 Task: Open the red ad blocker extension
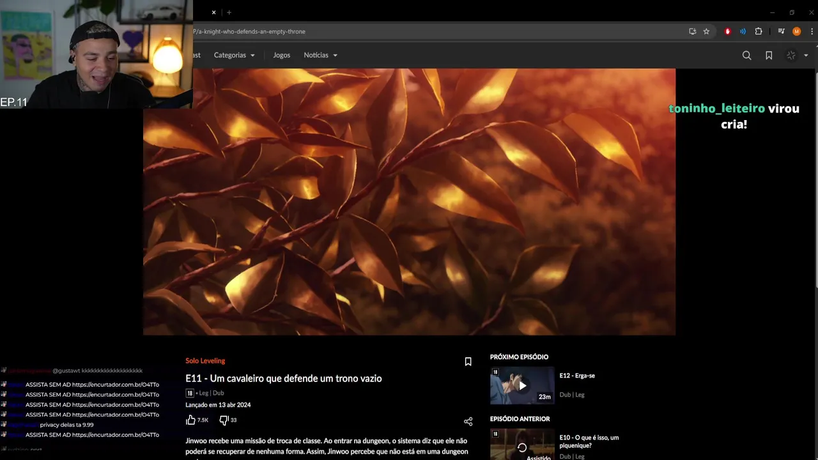(x=727, y=31)
